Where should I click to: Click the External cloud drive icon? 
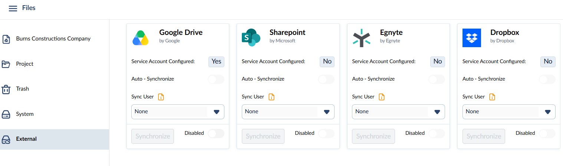[6, 139]
